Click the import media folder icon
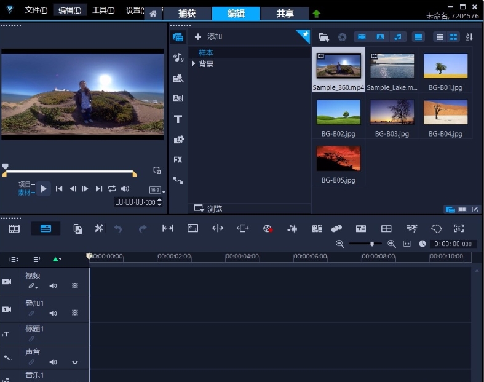This screenshot has height=382, width=484. point(323,37)
